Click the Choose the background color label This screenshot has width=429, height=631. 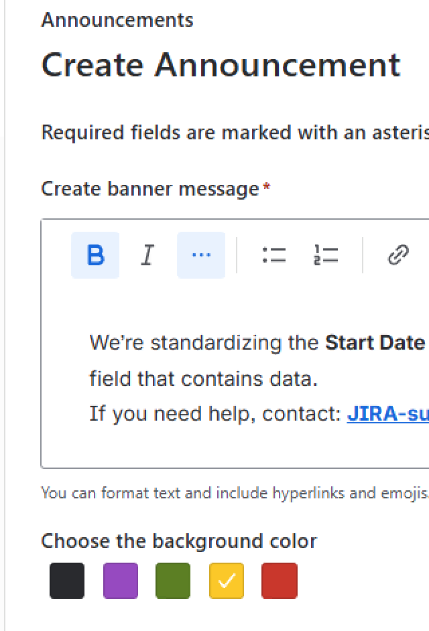179,541
